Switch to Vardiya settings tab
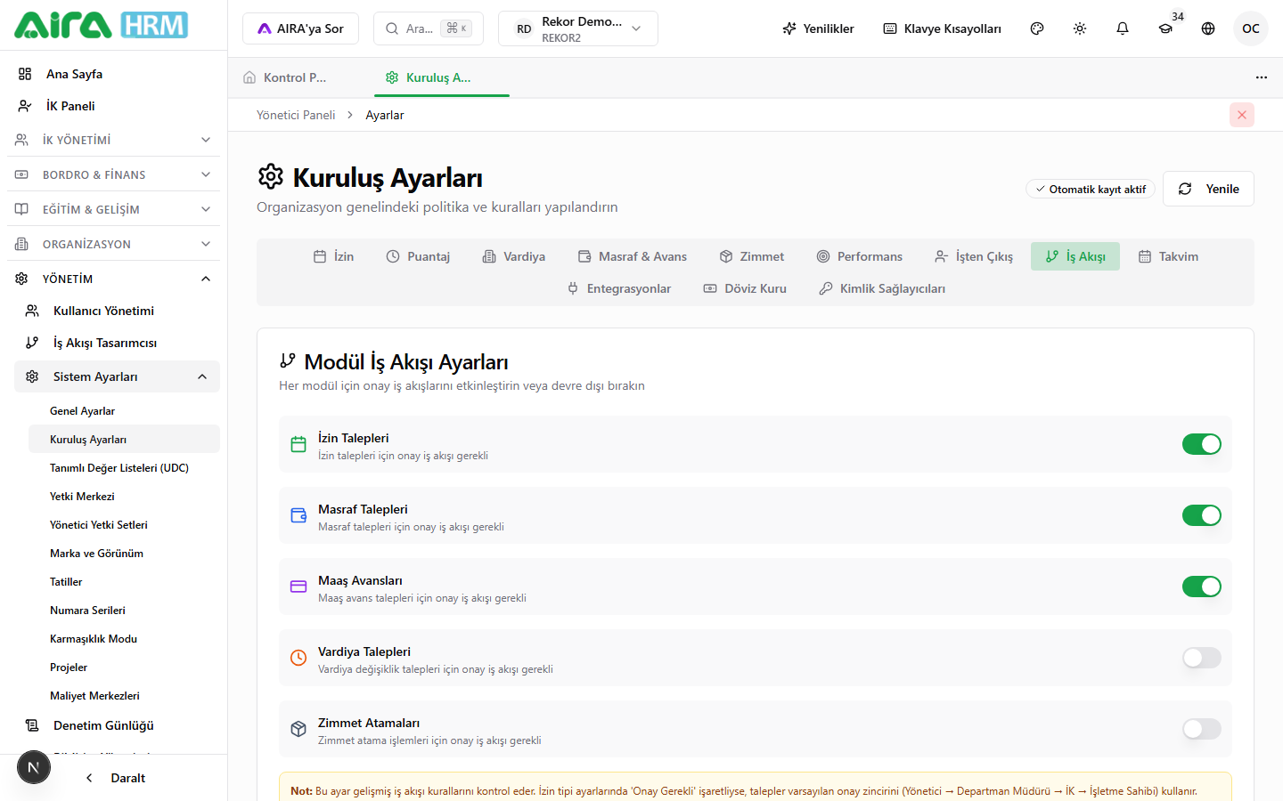 pos(514,256)
